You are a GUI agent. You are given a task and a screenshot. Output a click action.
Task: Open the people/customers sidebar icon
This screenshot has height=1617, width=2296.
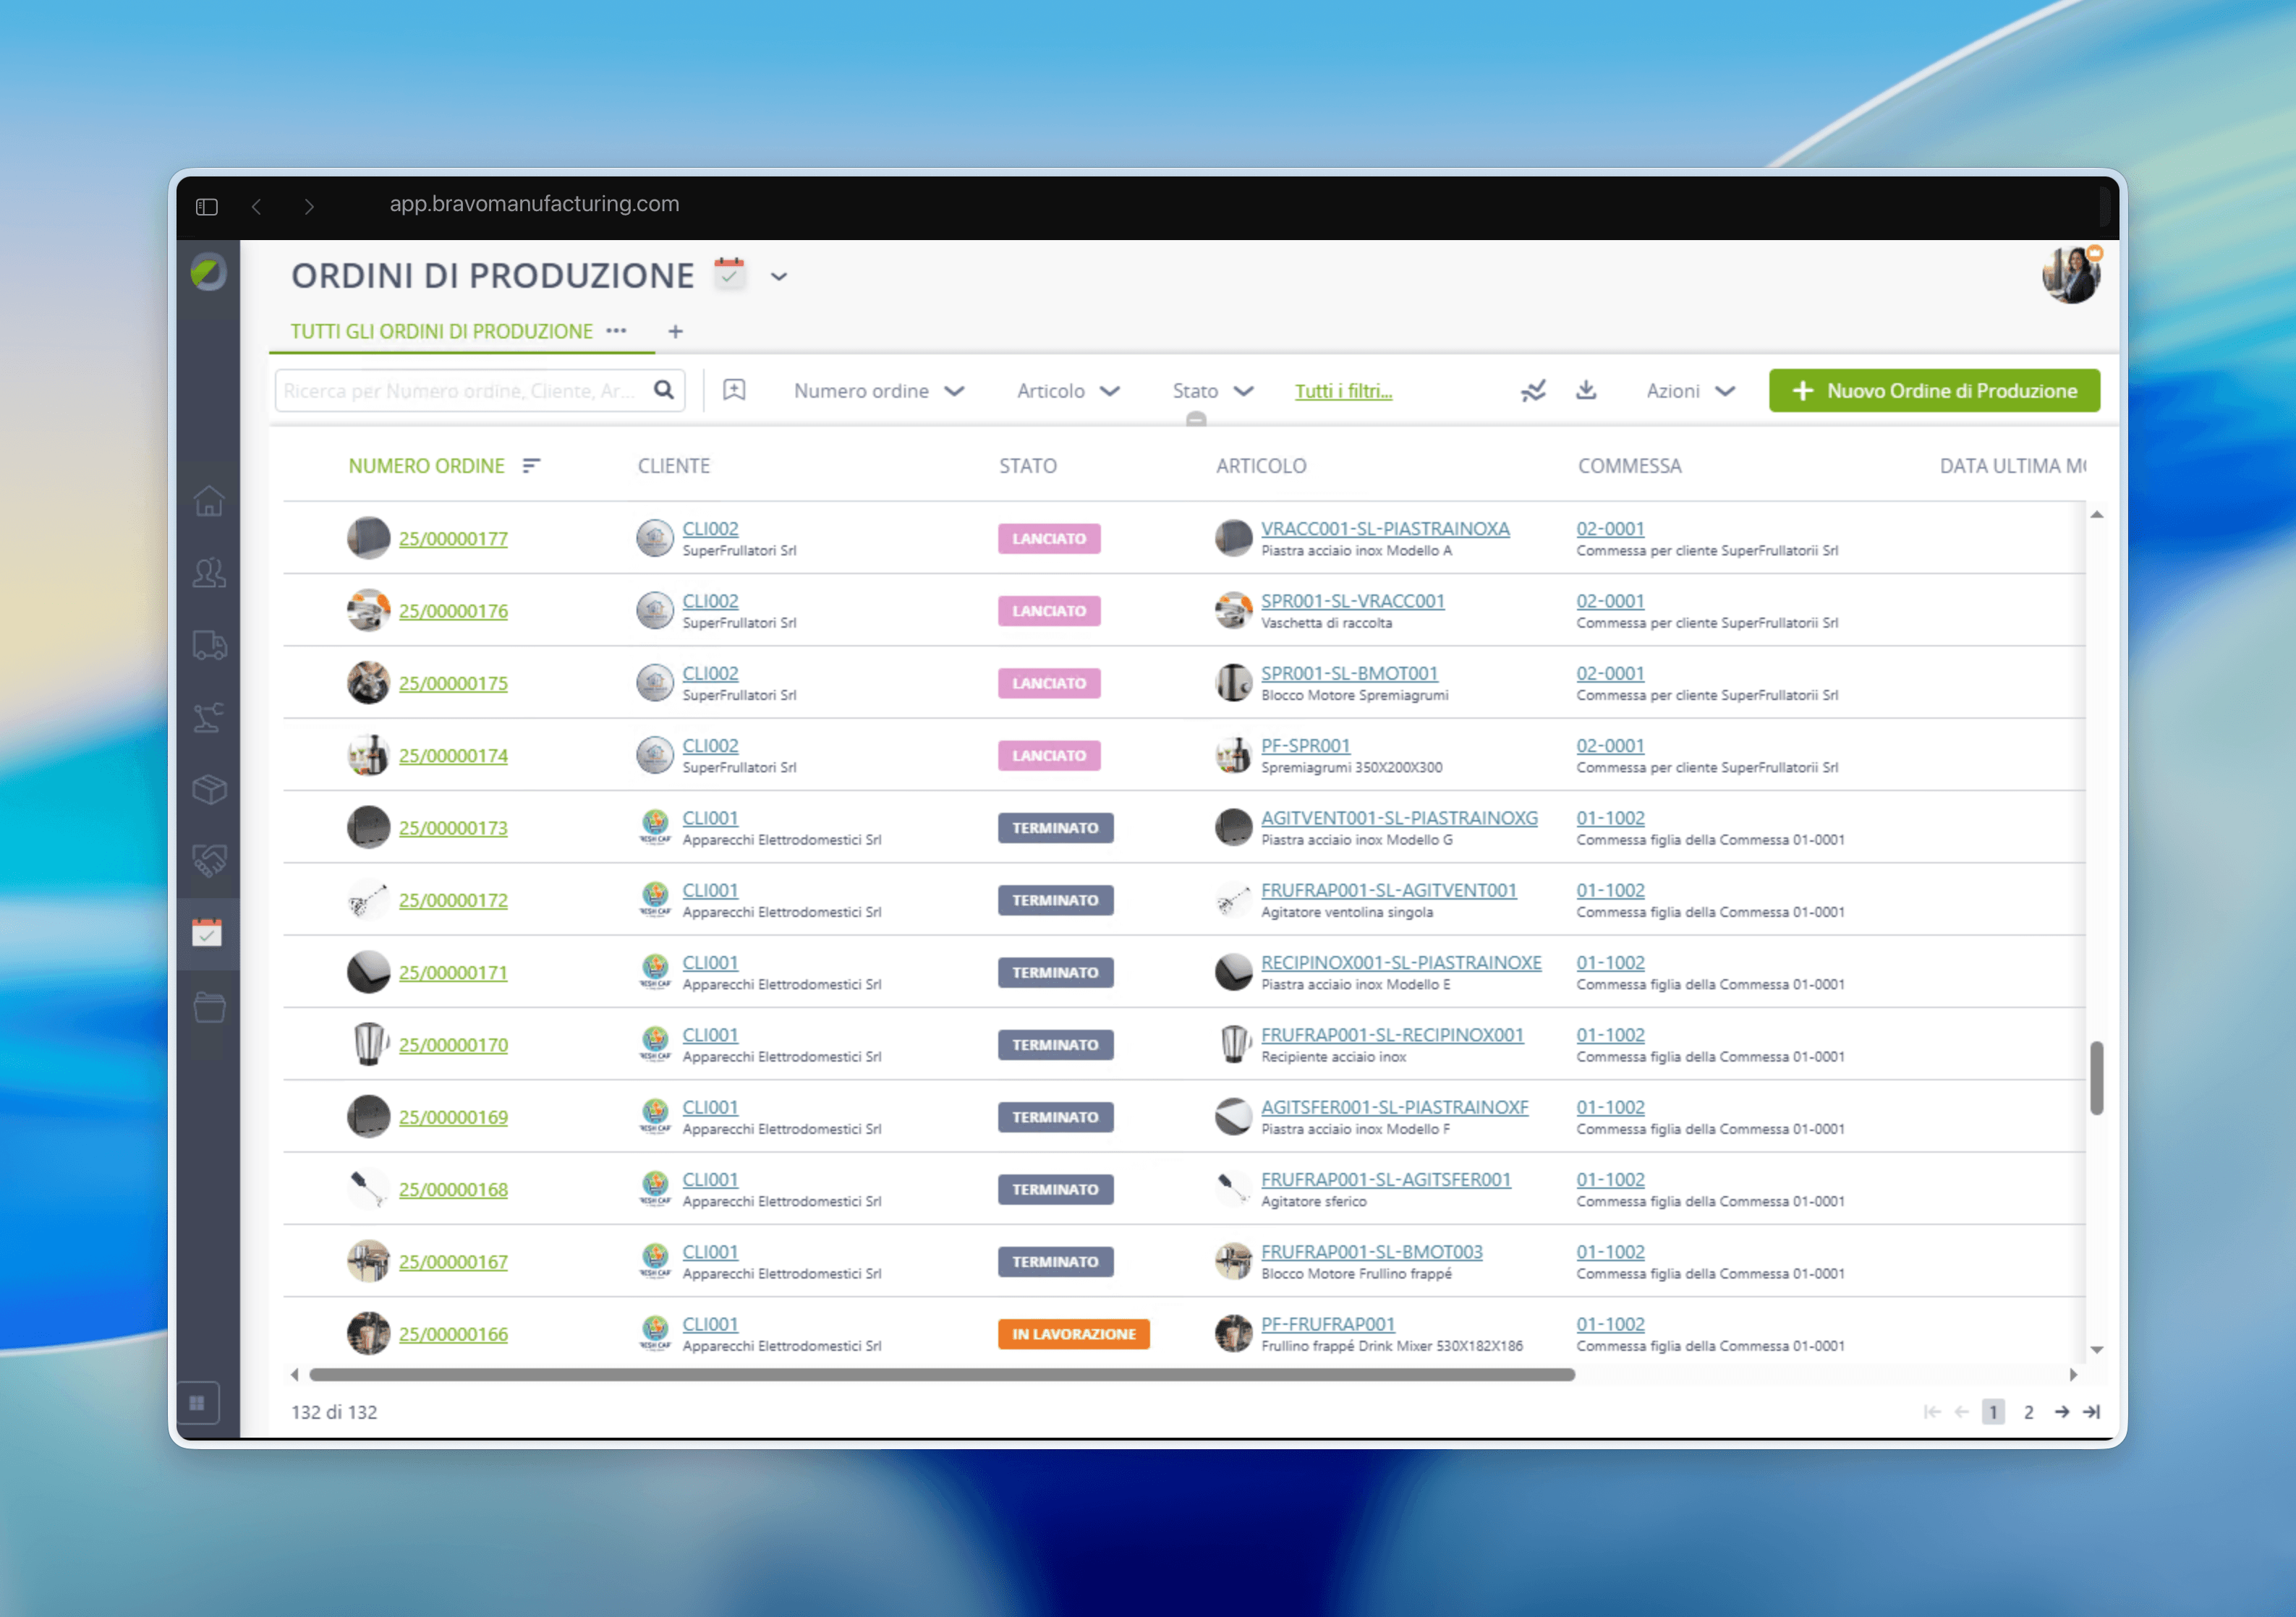pos(209,573)
